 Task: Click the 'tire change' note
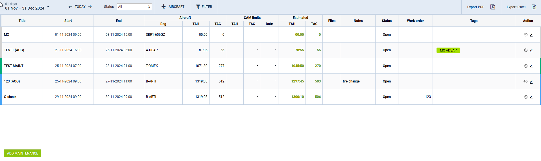tap(351, 81)
